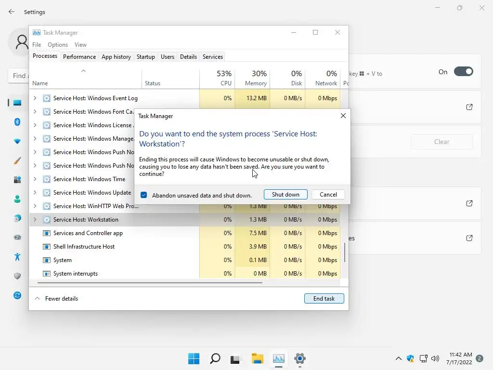The image size is (493, 370).
Task: Open Gaming controller icon in Settings
Action: [17, 237]
